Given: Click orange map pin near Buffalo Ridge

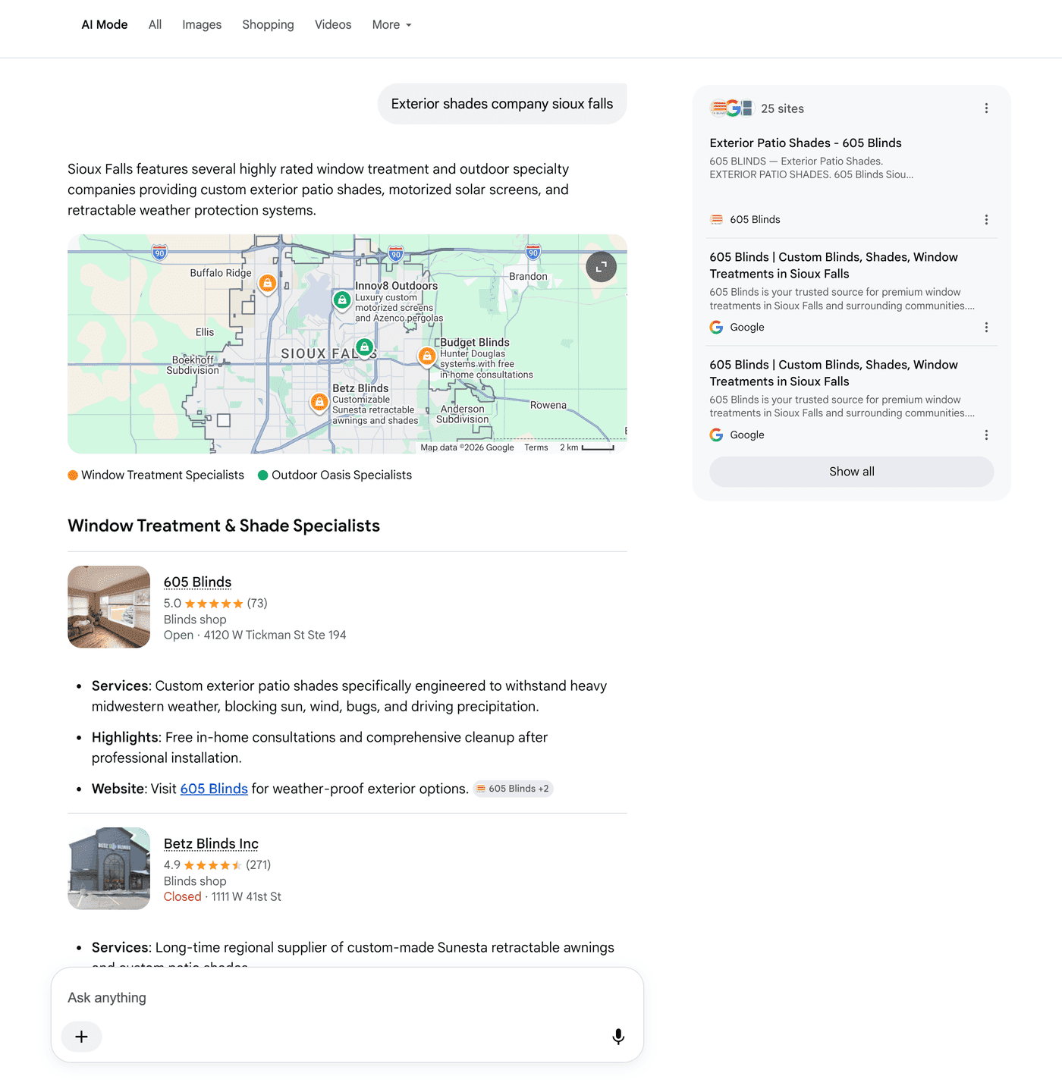Looking at the screenshot, I should pos(267,284).
